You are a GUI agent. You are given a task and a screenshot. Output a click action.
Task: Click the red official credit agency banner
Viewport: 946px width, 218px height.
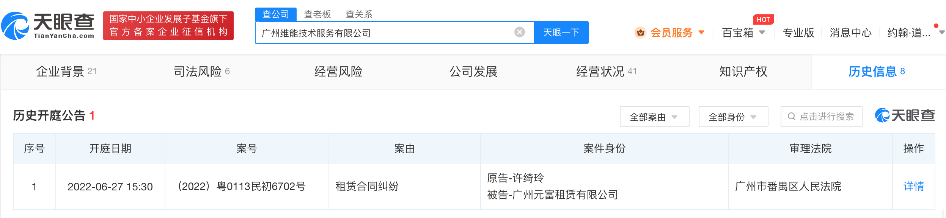point(168,25)
